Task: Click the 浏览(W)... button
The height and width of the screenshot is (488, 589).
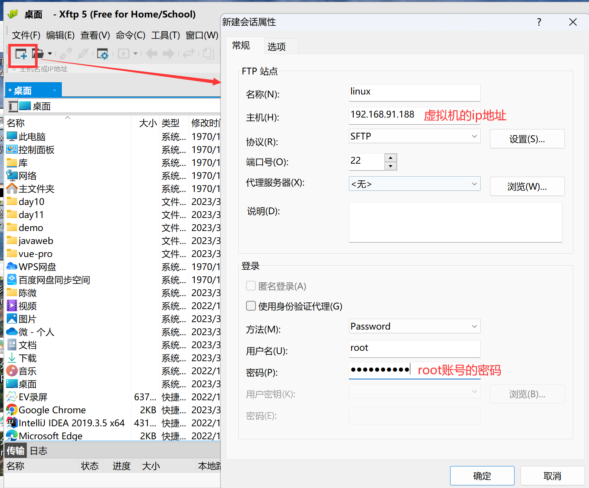Action: tap(527, 186)
